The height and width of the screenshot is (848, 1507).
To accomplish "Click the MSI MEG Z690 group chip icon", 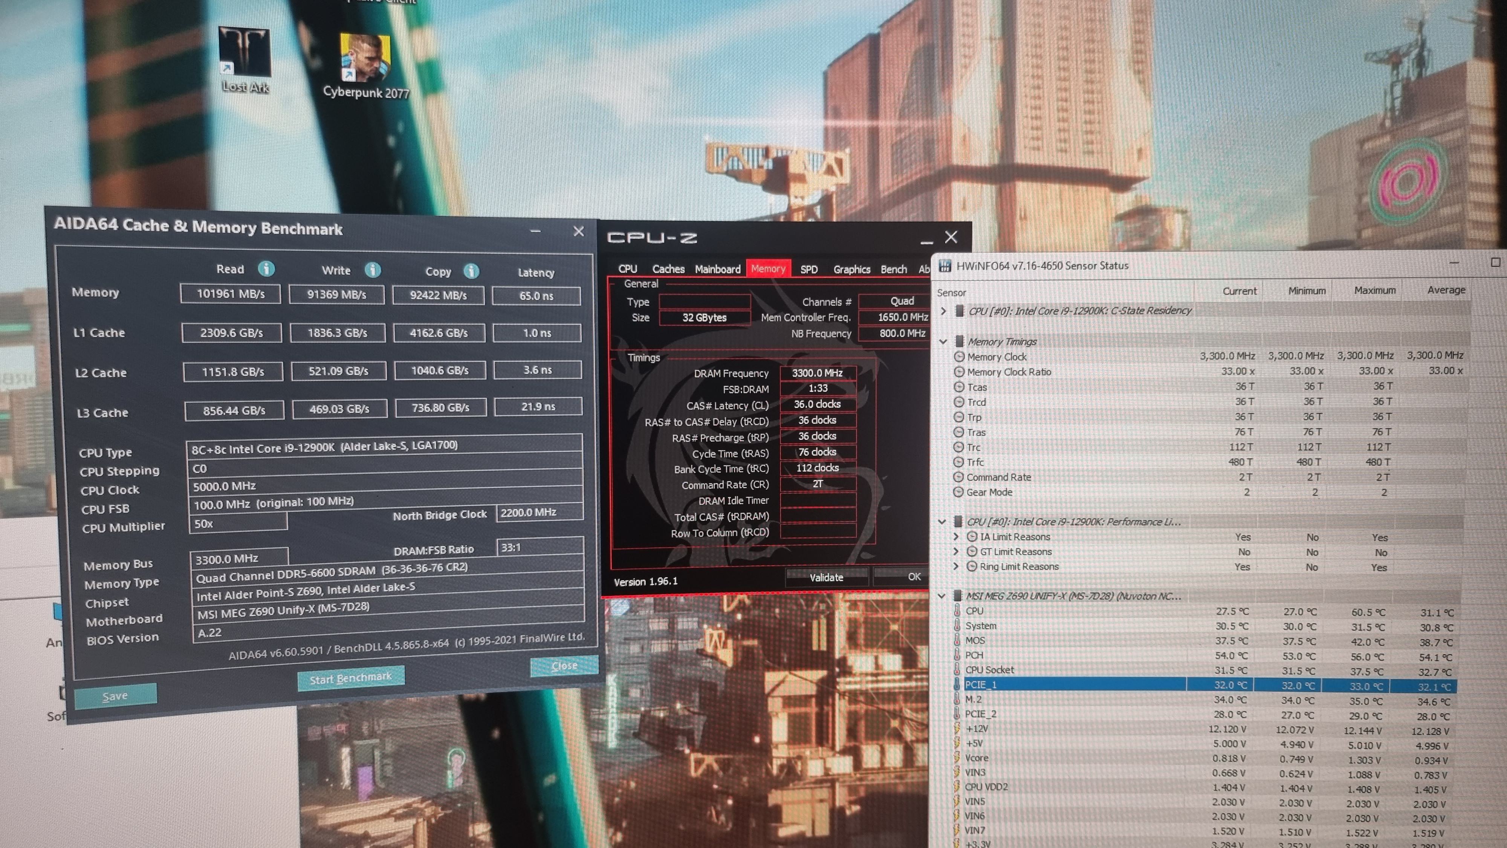I will coord(958,596).
